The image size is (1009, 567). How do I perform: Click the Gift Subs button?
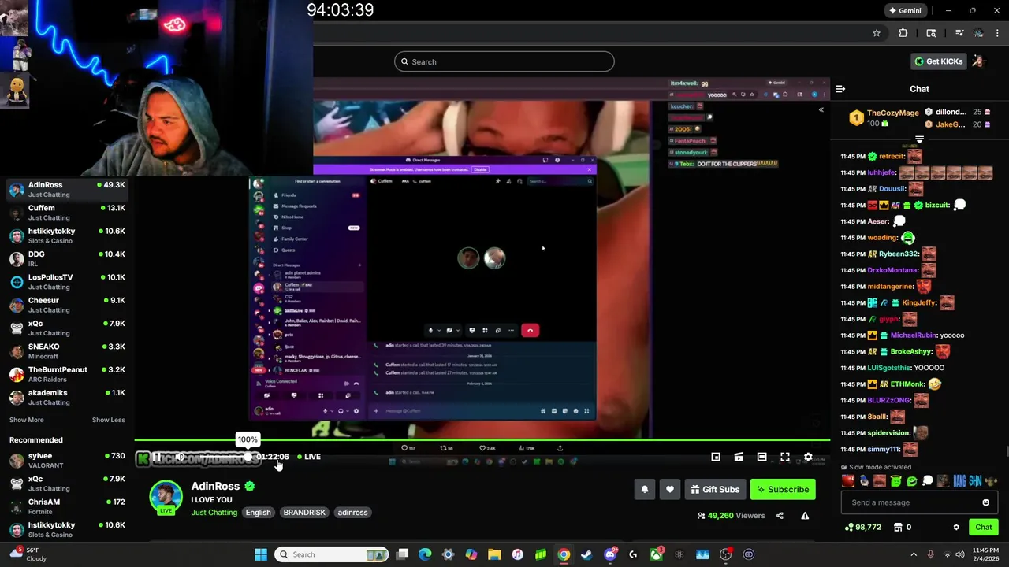tap(715, 489)
